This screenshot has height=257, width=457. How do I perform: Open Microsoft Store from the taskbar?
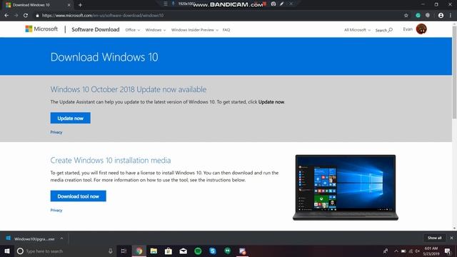[169, 251]
